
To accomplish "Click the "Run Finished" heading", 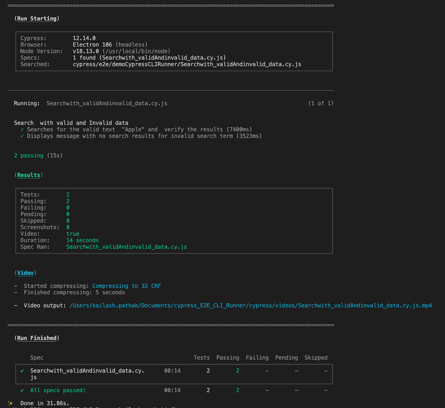I will point(37,338).
